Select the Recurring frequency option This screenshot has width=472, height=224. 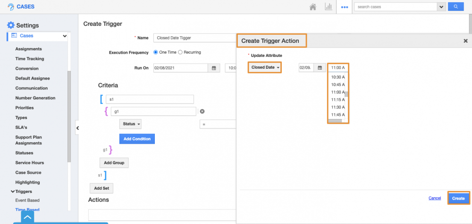pos(180,52)
